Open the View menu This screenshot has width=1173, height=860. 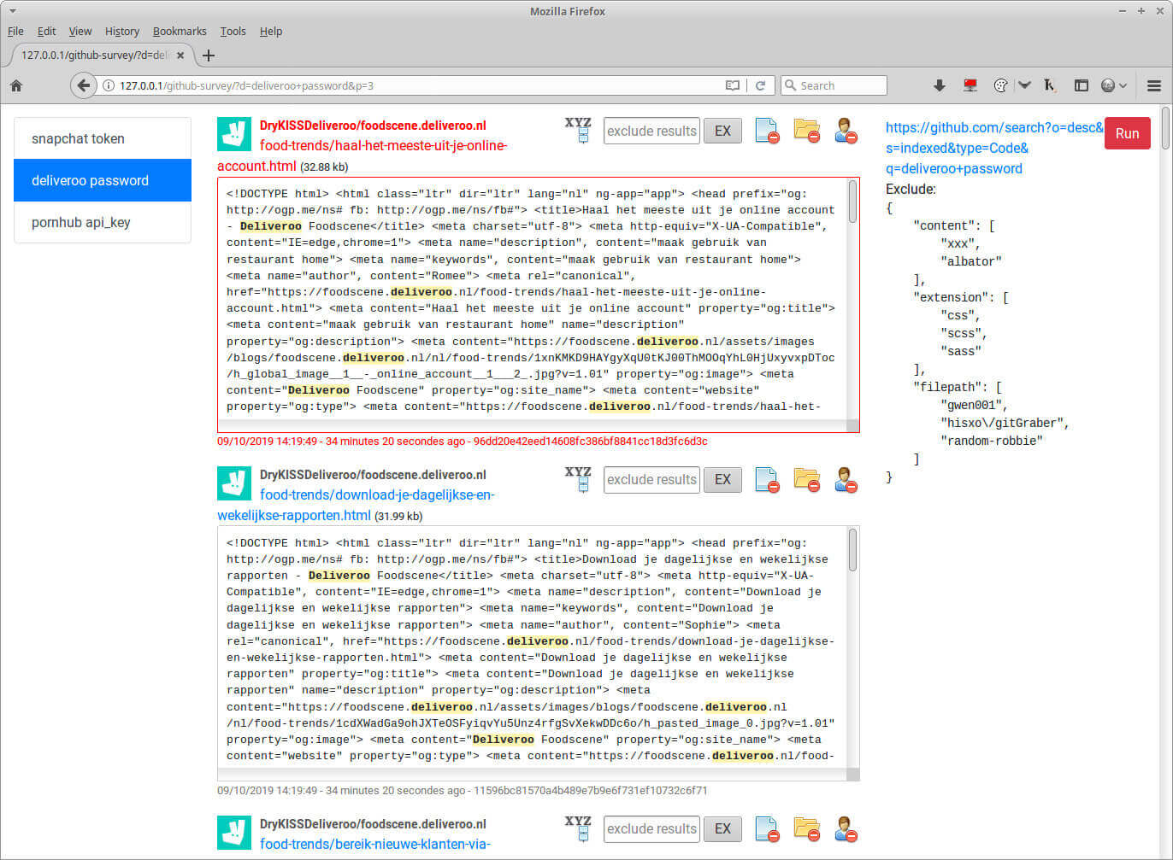click(x=80, y=31)
